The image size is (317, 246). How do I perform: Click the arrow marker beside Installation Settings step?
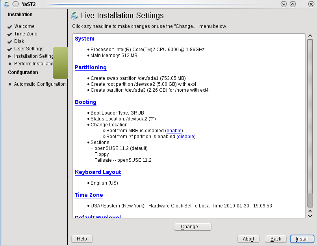pyautogui.click(x=10, y=56)
